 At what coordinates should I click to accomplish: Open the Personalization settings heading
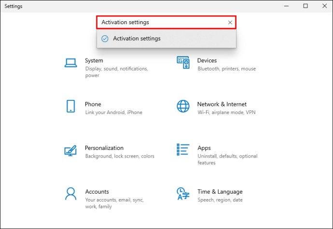(x=104, y=148)
